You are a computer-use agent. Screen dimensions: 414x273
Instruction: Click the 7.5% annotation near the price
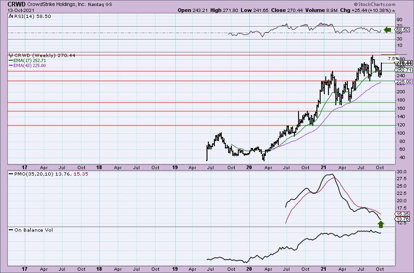393,58
